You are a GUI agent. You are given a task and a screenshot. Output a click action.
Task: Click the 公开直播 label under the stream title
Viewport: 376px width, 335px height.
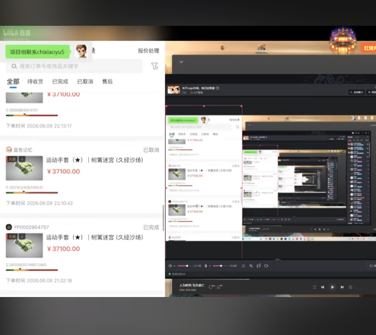(196, 93)
